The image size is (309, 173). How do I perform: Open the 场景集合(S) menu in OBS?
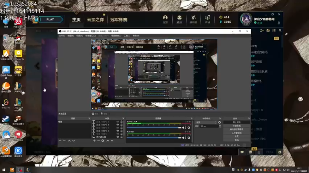click(116, 36)
